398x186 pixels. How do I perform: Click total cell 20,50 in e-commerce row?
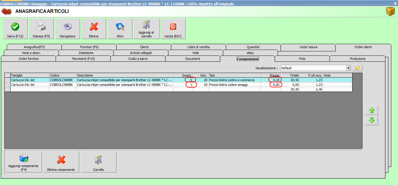[x=290, y=80]
